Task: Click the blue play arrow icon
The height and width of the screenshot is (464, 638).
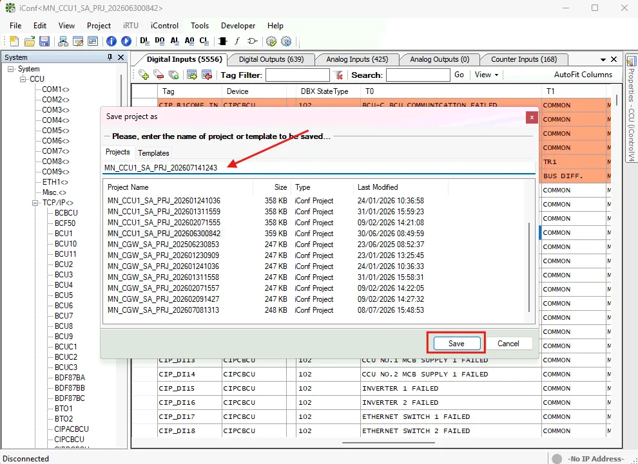Action: point(126,41)
